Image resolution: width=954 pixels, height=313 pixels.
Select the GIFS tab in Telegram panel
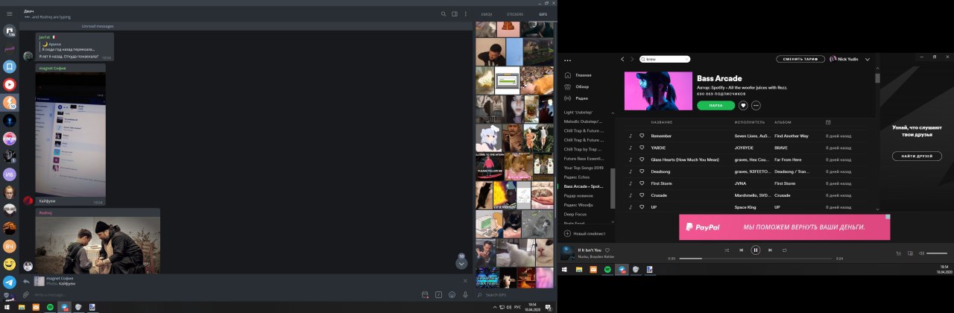coord(543,13)
